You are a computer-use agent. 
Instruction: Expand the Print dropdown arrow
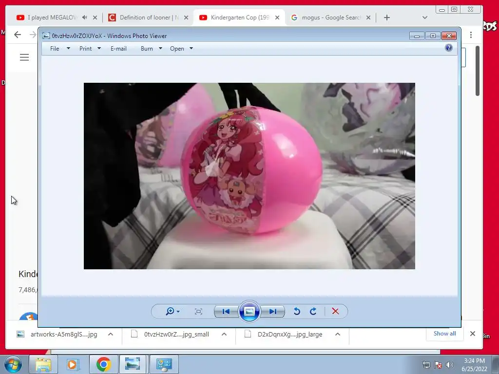(99, 49)
